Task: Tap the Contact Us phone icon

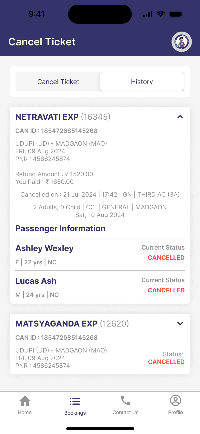Action: coord(125,401)
